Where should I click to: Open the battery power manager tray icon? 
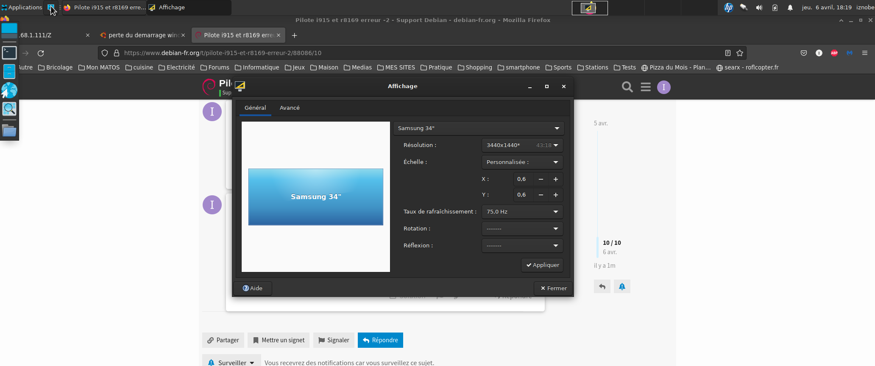coord(775,7)
